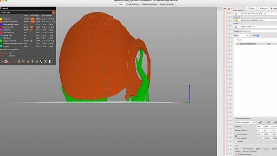Click the second reset/mirror icon in Object manipulation
Screen dimensions: 277x156
click(x=268, y=122)
